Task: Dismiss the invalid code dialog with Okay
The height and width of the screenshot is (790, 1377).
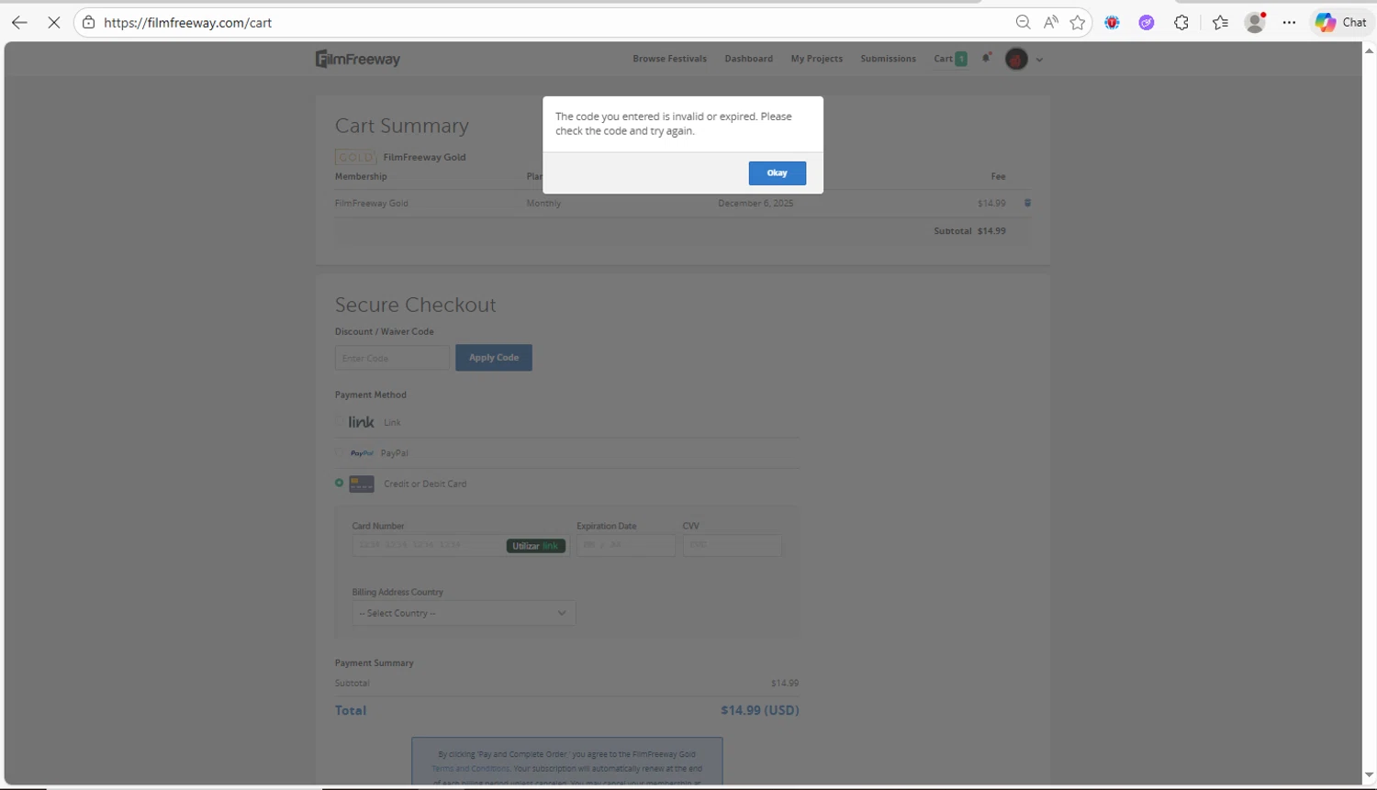Action: point(777,172)
